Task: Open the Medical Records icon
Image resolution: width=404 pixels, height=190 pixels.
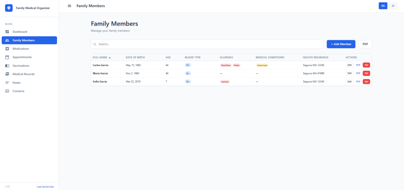Action: (x=7, y=74)
